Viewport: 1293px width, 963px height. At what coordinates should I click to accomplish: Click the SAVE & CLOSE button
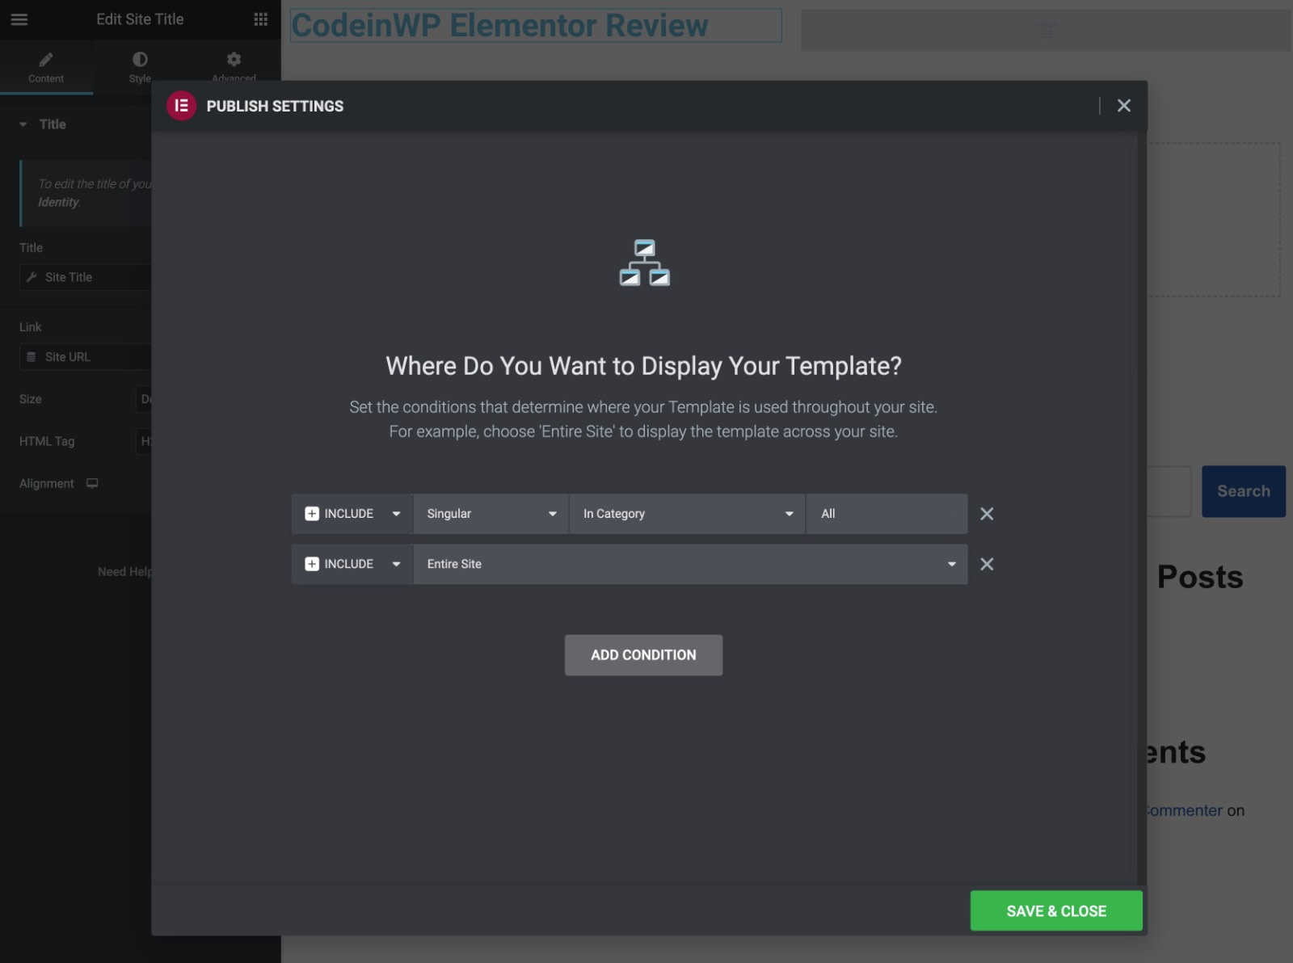(x=1056, y=910)
